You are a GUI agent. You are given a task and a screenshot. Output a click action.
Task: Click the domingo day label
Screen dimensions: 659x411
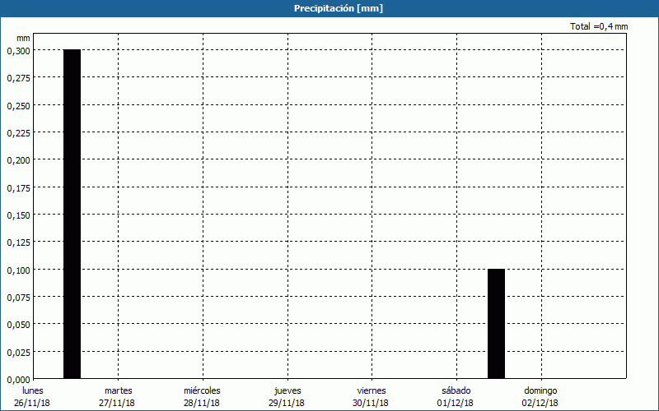[x=540, y=390]
